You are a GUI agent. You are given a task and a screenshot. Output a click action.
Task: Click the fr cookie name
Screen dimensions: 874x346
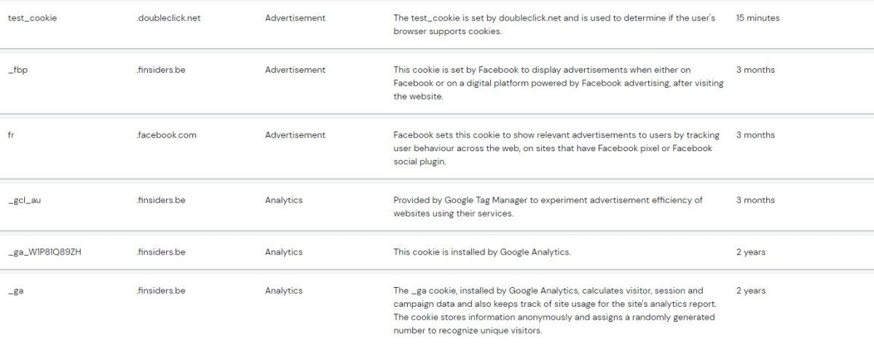point(11,135)
